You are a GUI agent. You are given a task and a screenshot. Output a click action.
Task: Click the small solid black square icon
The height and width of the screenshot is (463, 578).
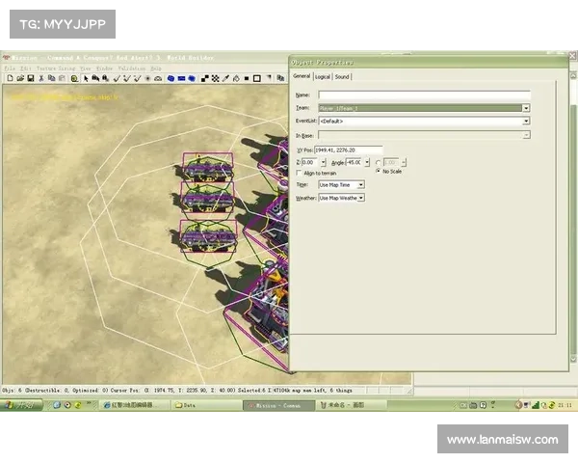point(247,78)
